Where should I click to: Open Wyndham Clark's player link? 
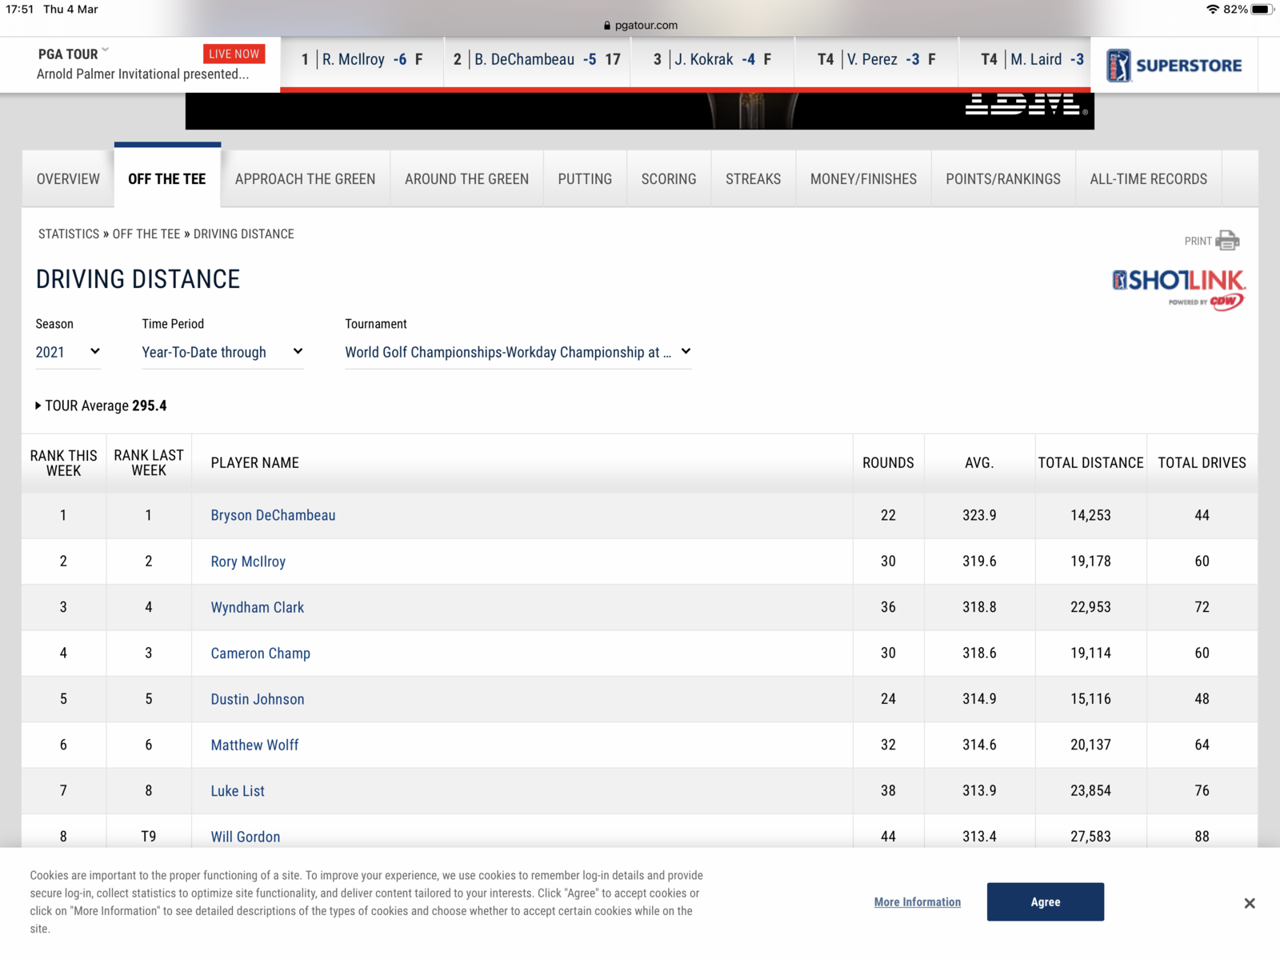coord(258,607)
